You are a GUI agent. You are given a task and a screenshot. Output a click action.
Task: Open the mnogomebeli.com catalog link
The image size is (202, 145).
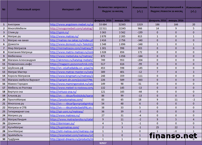[x=71, y=28]
